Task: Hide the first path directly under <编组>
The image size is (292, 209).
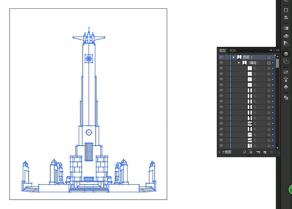Action: 221,68
